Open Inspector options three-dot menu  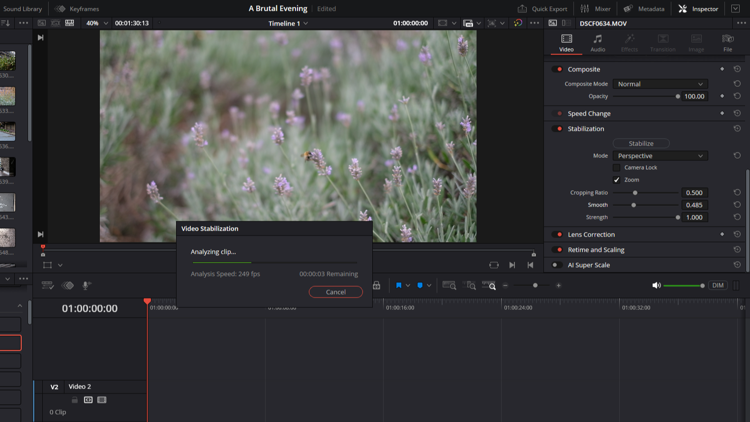(742, 23)
